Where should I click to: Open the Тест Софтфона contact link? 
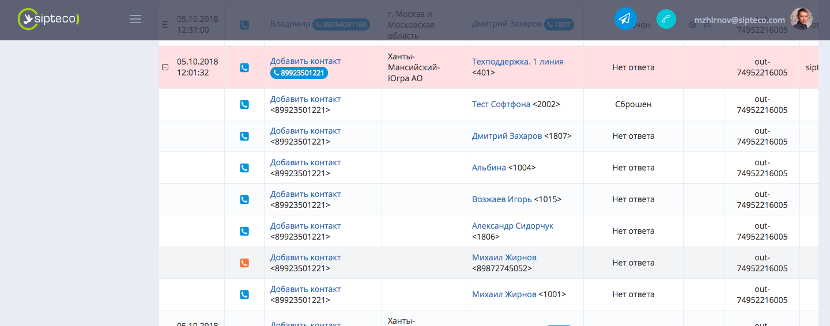click(501, 104)
